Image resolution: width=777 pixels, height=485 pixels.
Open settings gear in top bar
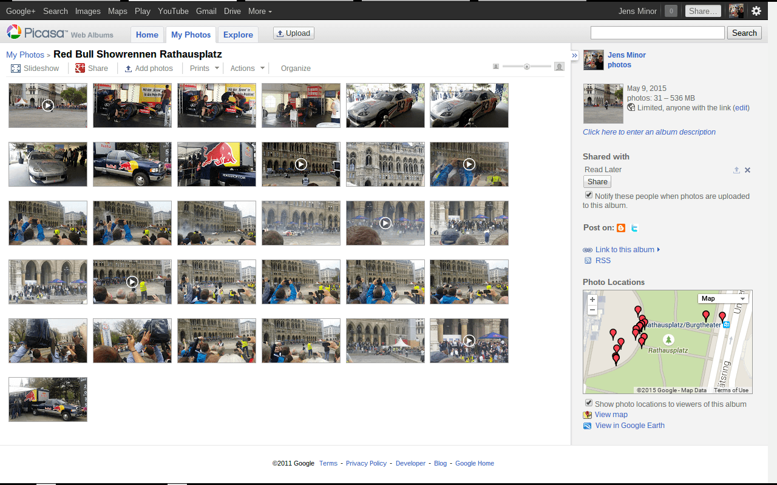(756, 11)
